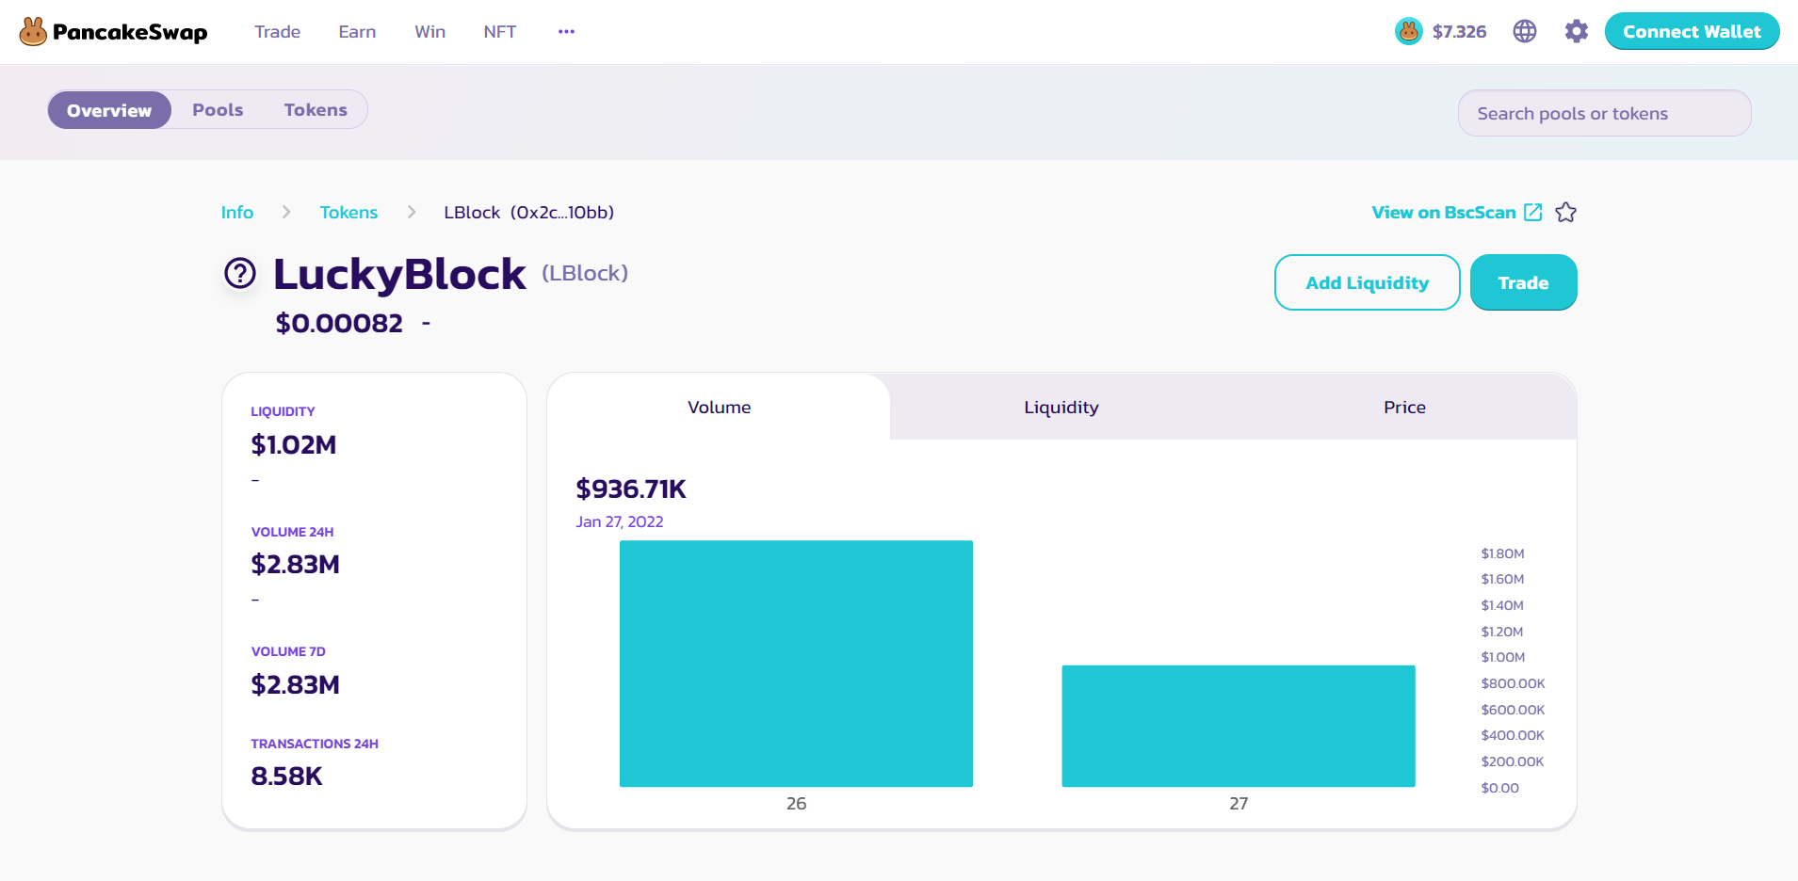Click Connect Wallet button
The height and width of the screenshot is (881, 1798).
tap(1692, 31)
